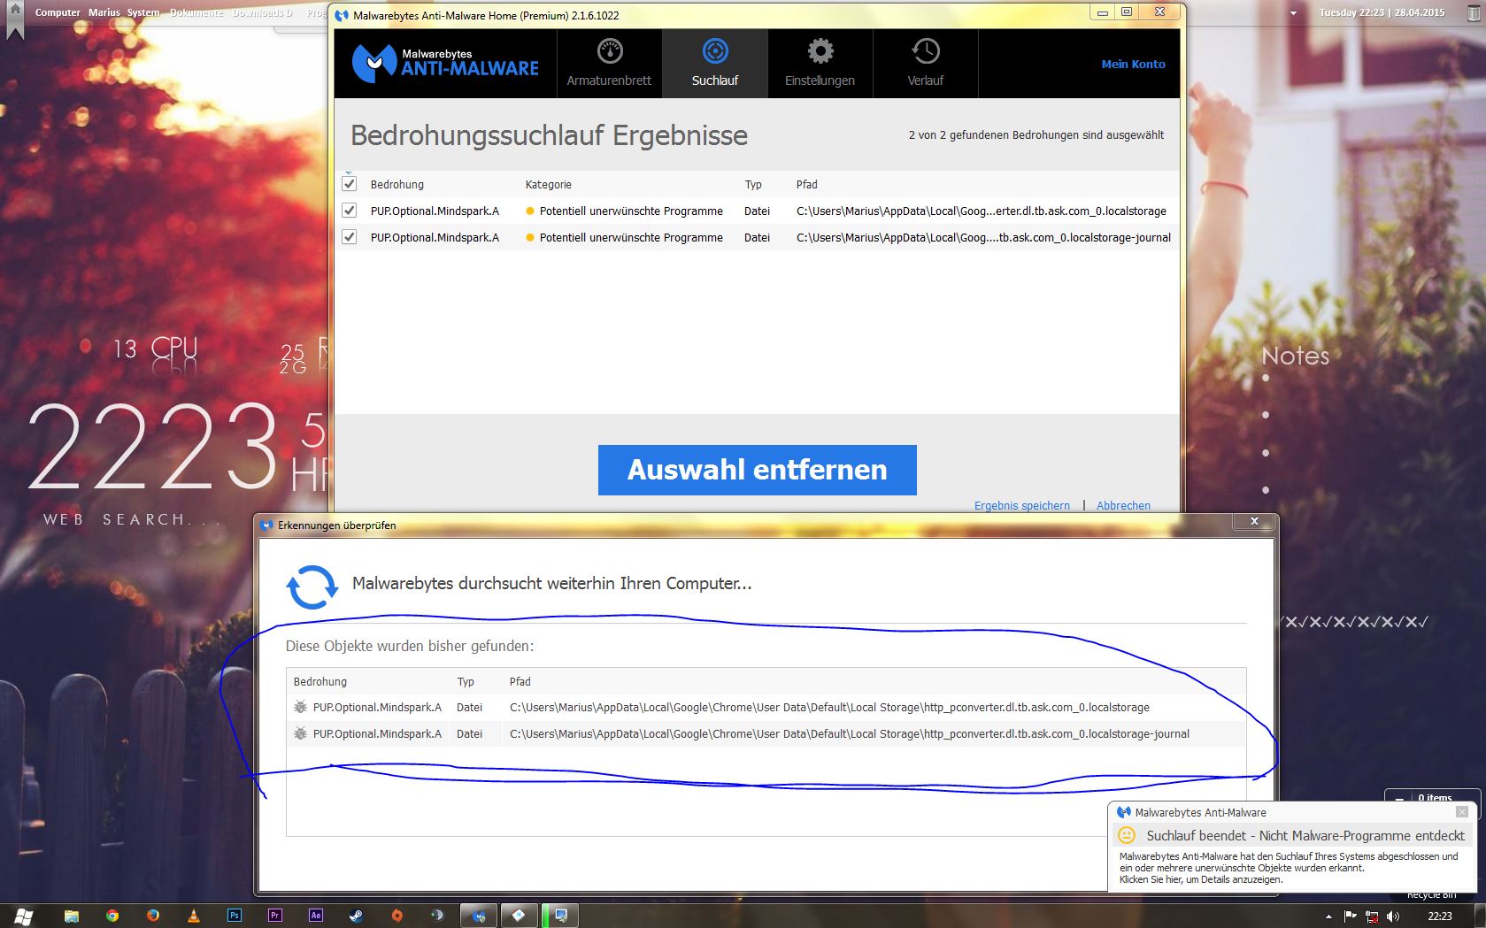Click the Suchlauf beendet notification message
This screenshot has height=928, width=1486.
tap(1305, 835)
